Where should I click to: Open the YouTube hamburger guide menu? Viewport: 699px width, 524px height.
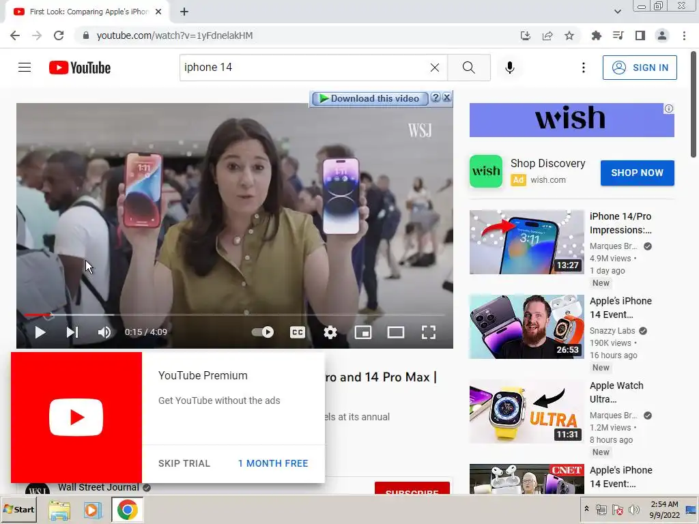pyautogui.click(x=25, y=68)
